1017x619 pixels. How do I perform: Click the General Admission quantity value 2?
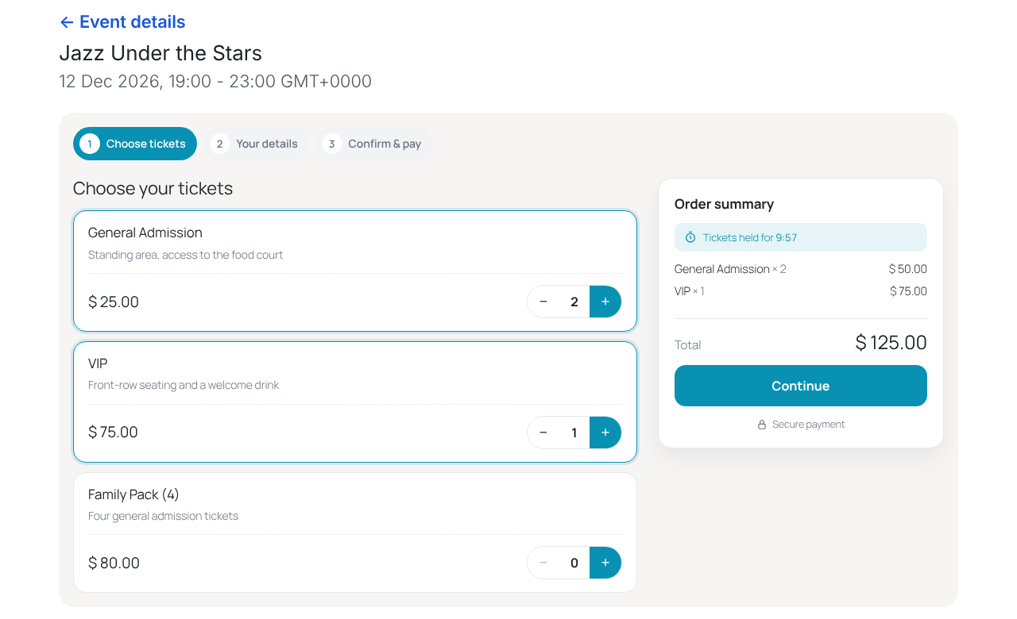[574, 302]
